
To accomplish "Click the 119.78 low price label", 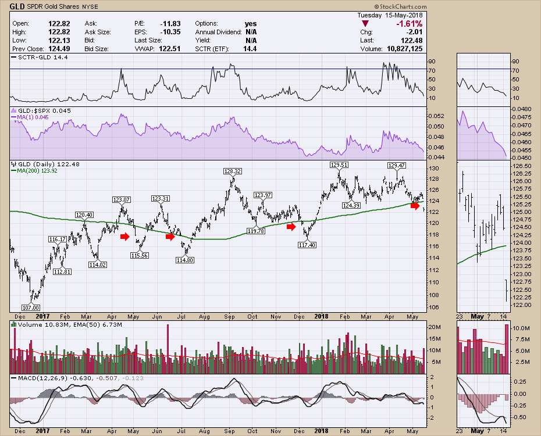I will [x=255, y=231].
